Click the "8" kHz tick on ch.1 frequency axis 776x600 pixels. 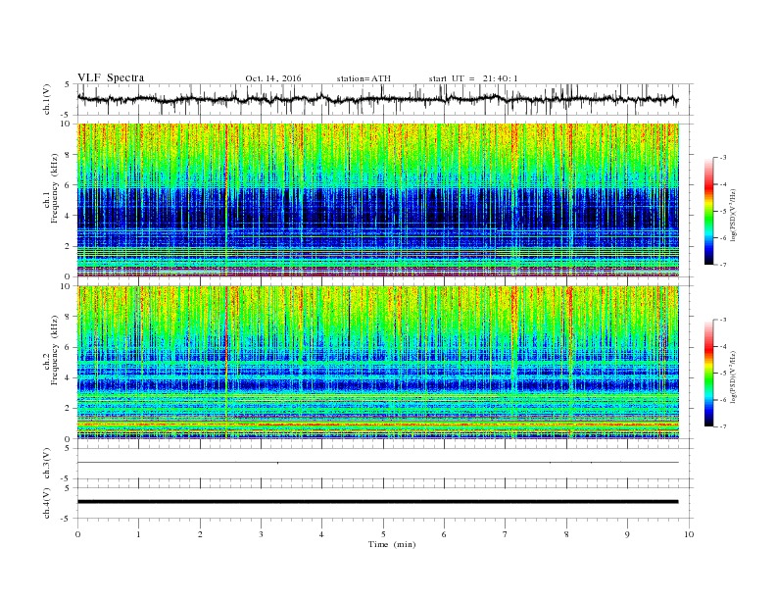point(69,155)
